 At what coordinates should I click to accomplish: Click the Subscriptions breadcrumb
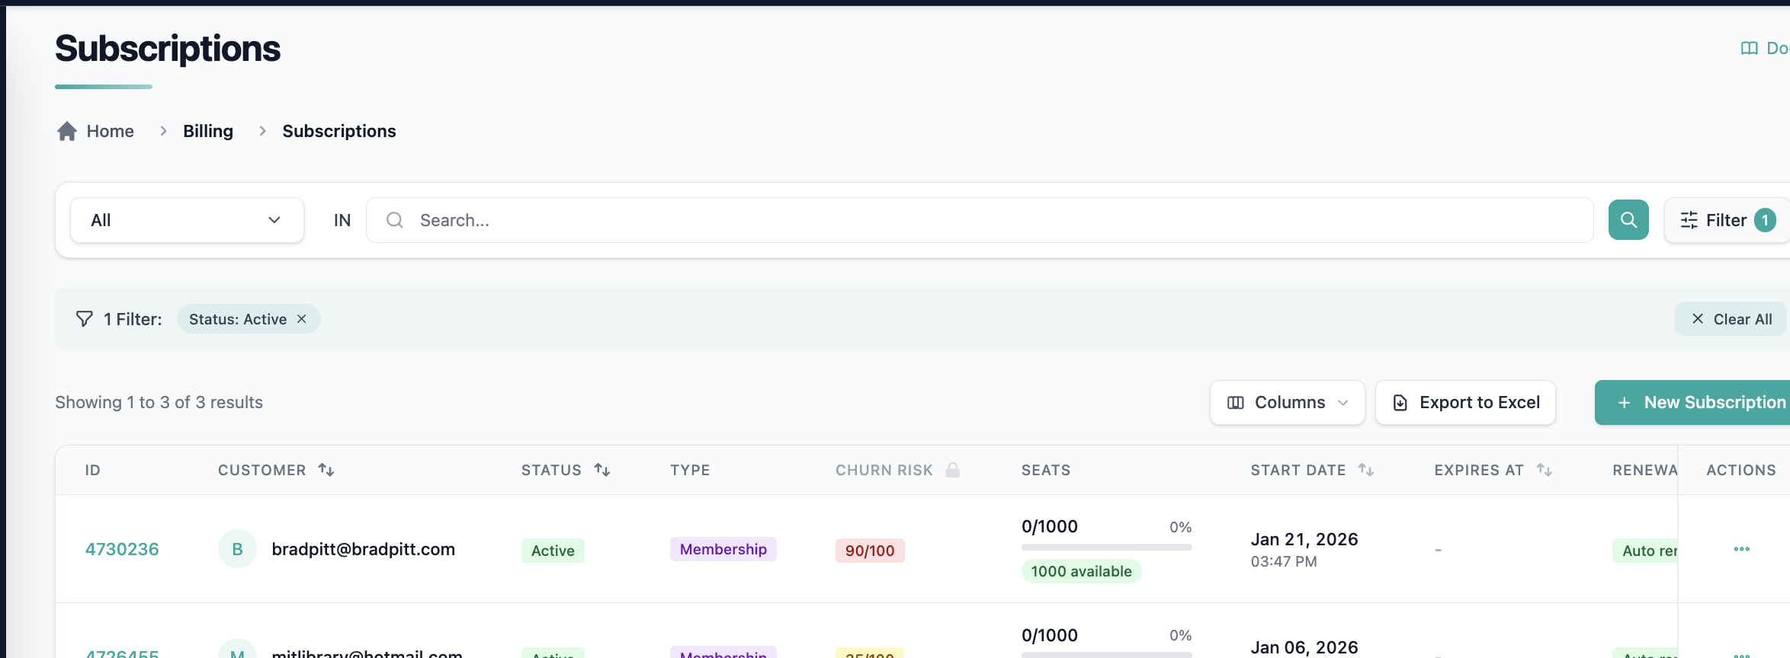click(339, 131)
